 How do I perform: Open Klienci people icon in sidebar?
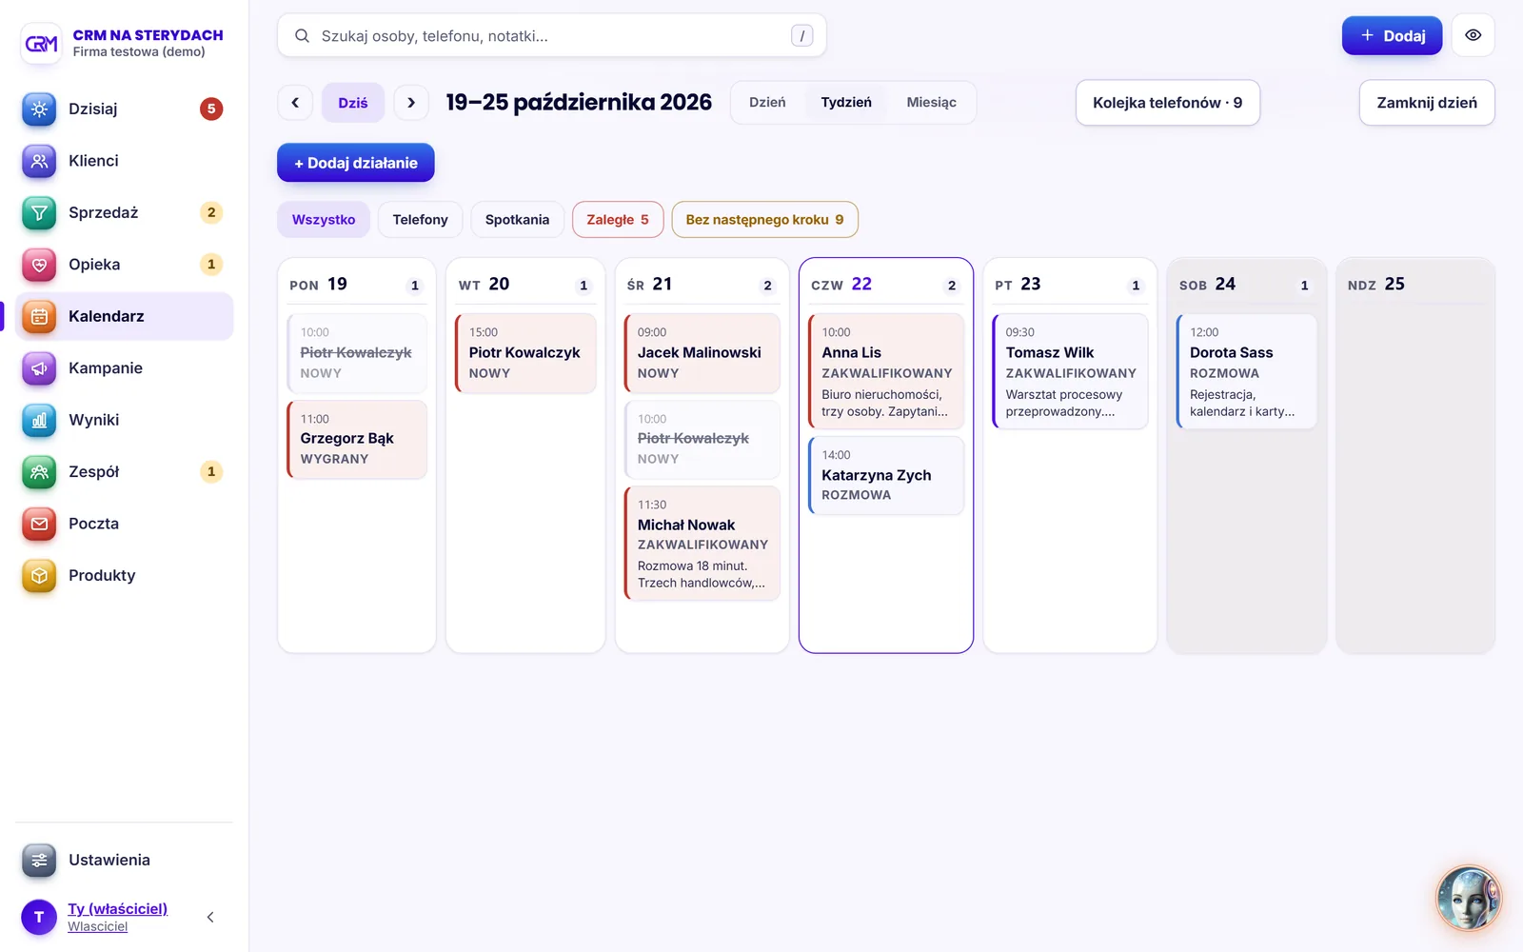tap(39, 161)
